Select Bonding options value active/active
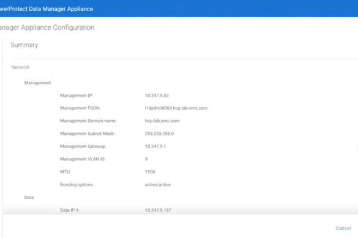This screenshot has width=358, height=238. coord(157,184)
